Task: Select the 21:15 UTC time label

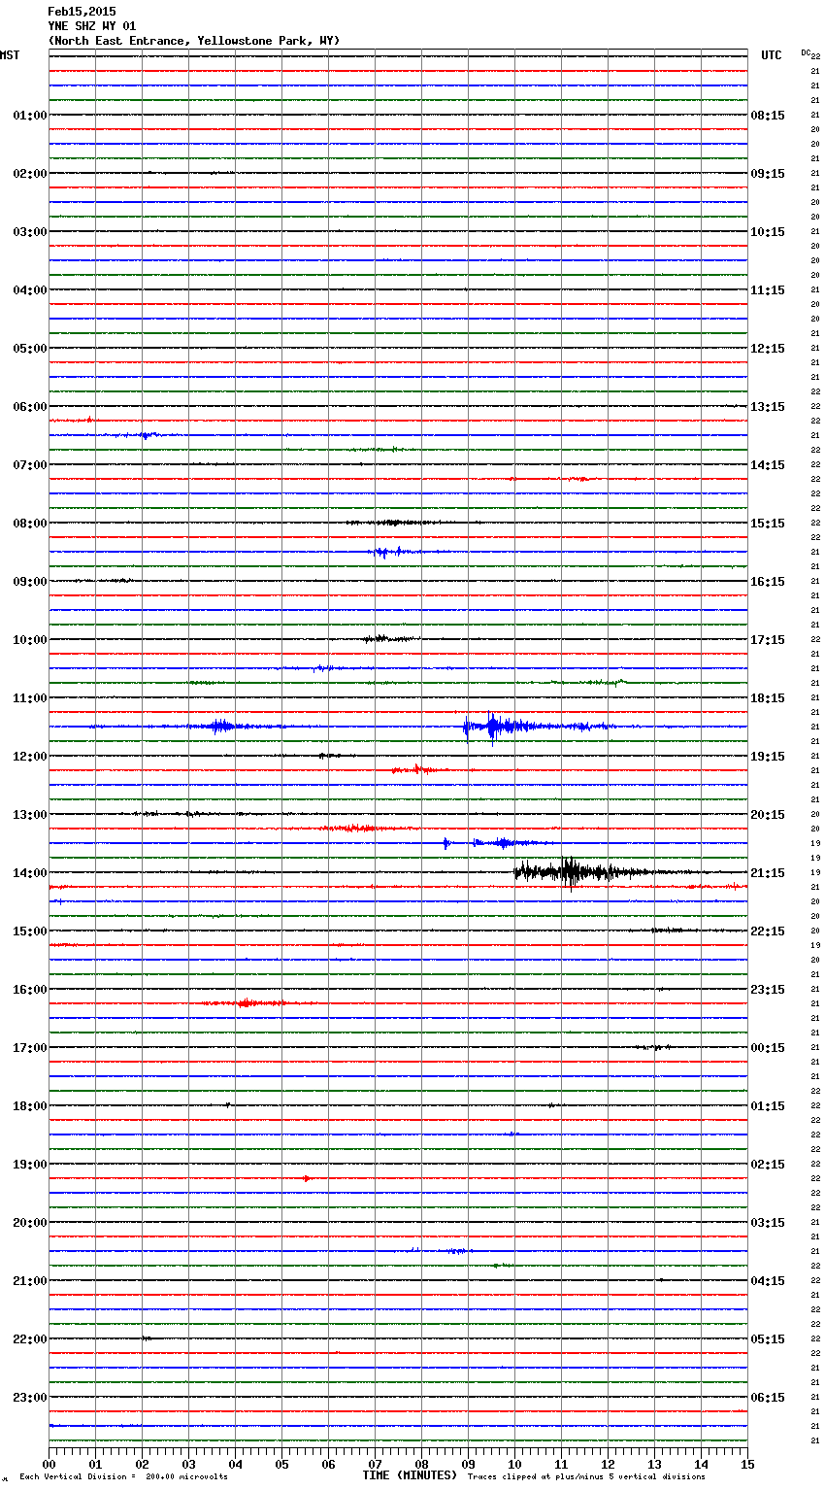Action: 768,873
